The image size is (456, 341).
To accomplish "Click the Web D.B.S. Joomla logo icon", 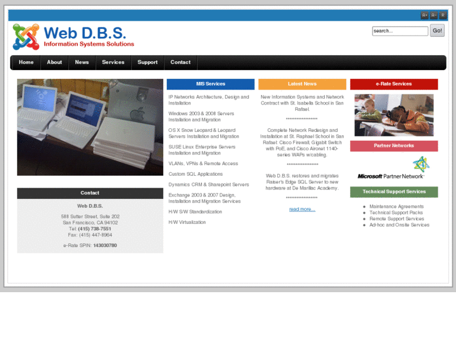I will tap(26, 37).
